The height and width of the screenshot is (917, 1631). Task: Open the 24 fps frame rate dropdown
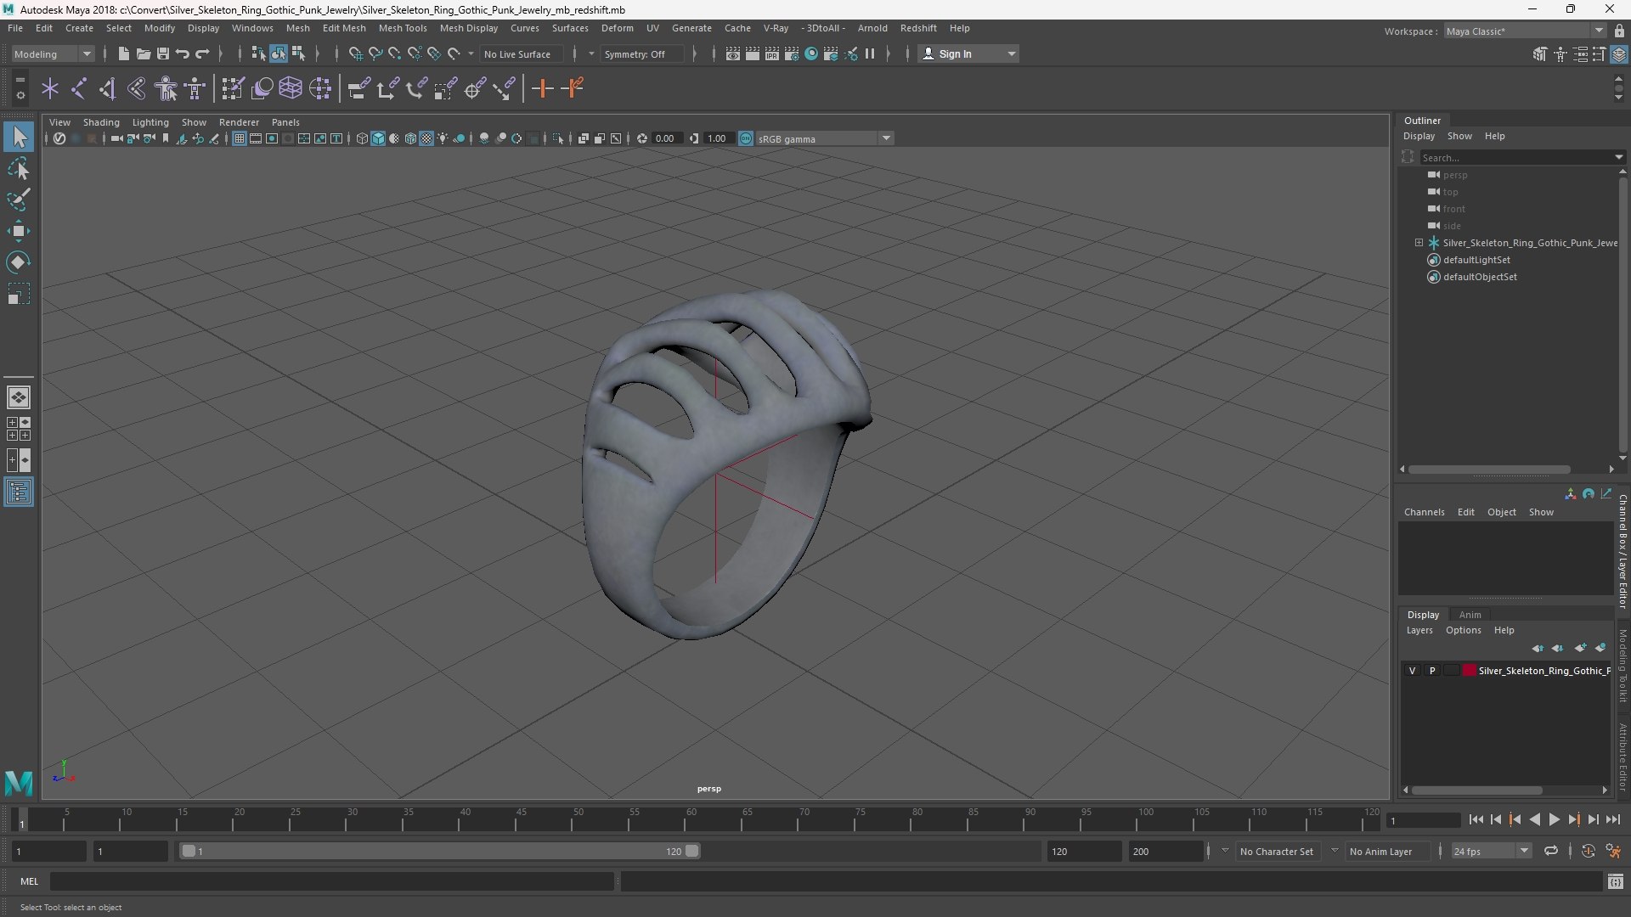point(1491,851)
